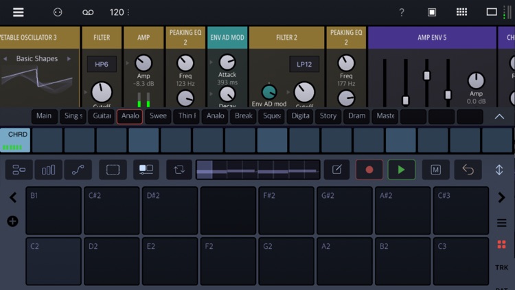Open the LP12 filter type dropdown
The height and width of the screenshot is (290, 515).
pos(304,64)
